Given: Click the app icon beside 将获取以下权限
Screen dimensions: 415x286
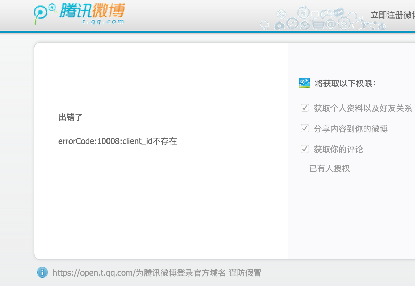Looking at the screenshot, I should click(x=304, y=83).
